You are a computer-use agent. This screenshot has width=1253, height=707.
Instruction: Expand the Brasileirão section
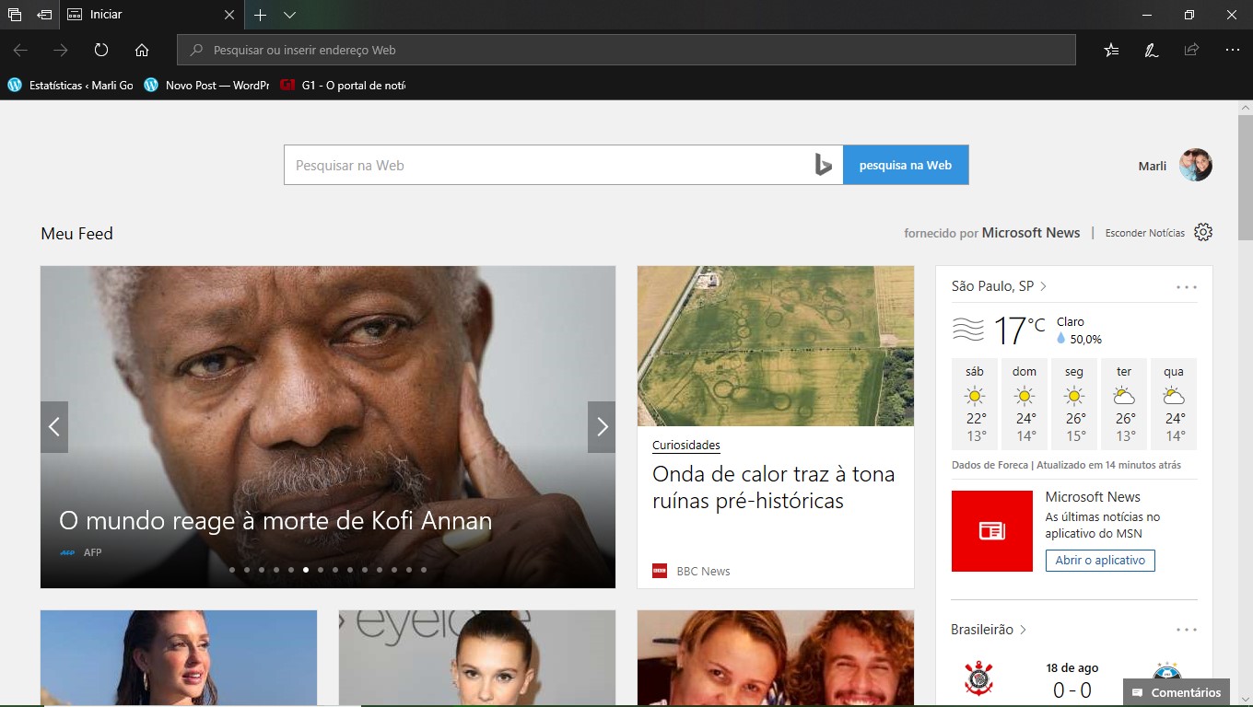click(x=989, y=630)
